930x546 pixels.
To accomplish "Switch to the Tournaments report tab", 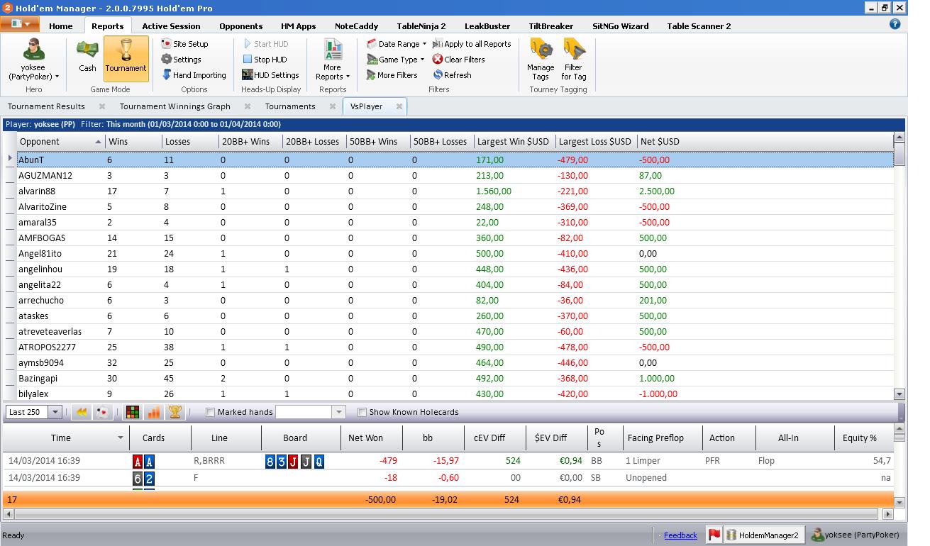I will click(290, 106).
